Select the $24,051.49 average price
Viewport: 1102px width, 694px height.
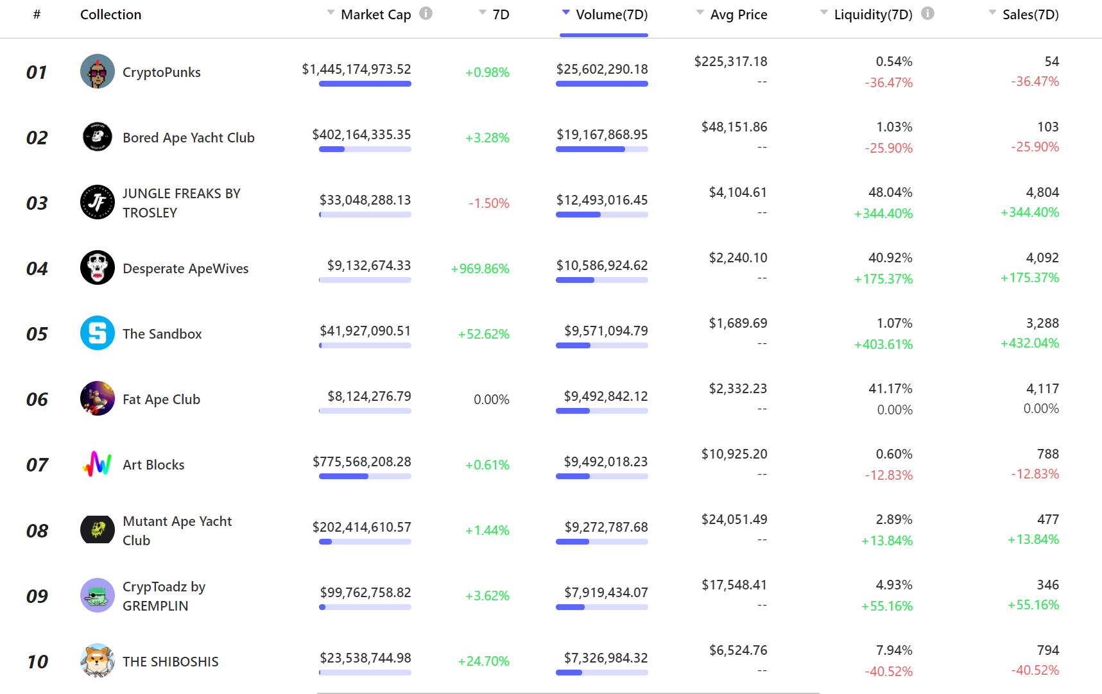(x=734, y=519)
